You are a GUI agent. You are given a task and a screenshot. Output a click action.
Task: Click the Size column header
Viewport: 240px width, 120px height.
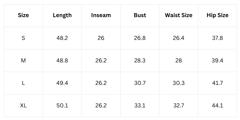click(x=23, y=15)
